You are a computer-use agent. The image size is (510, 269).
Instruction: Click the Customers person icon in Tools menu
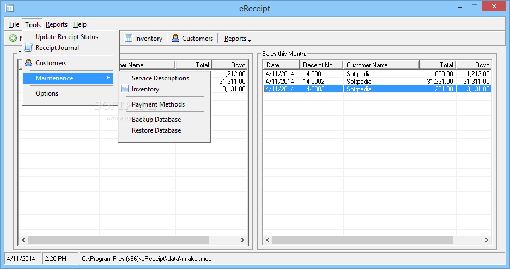[x=29, y=62]
